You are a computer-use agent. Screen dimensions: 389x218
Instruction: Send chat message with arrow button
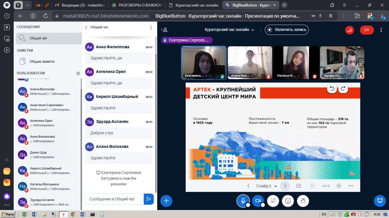coord(149,199)
